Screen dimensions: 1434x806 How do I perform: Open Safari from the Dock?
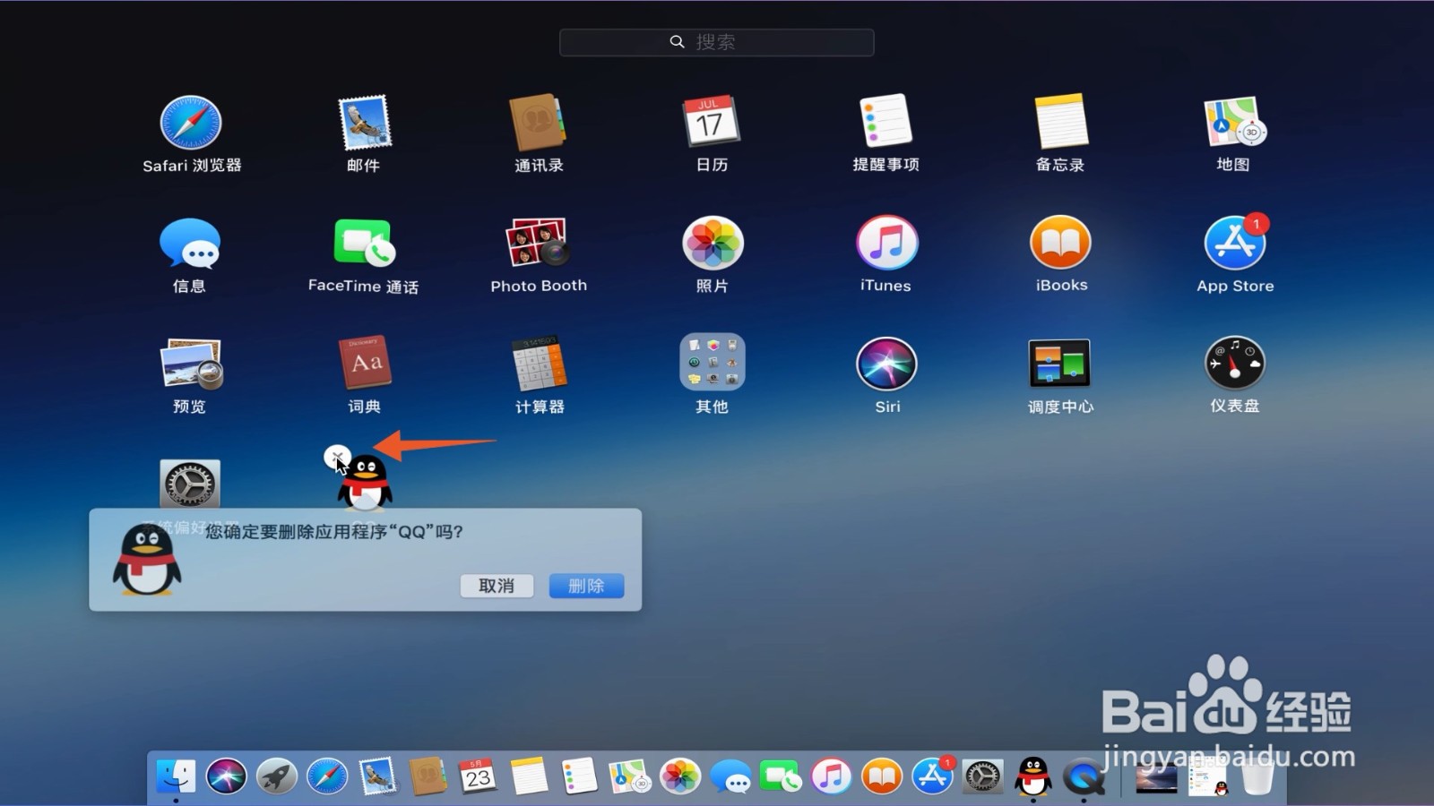pos(327,776)
